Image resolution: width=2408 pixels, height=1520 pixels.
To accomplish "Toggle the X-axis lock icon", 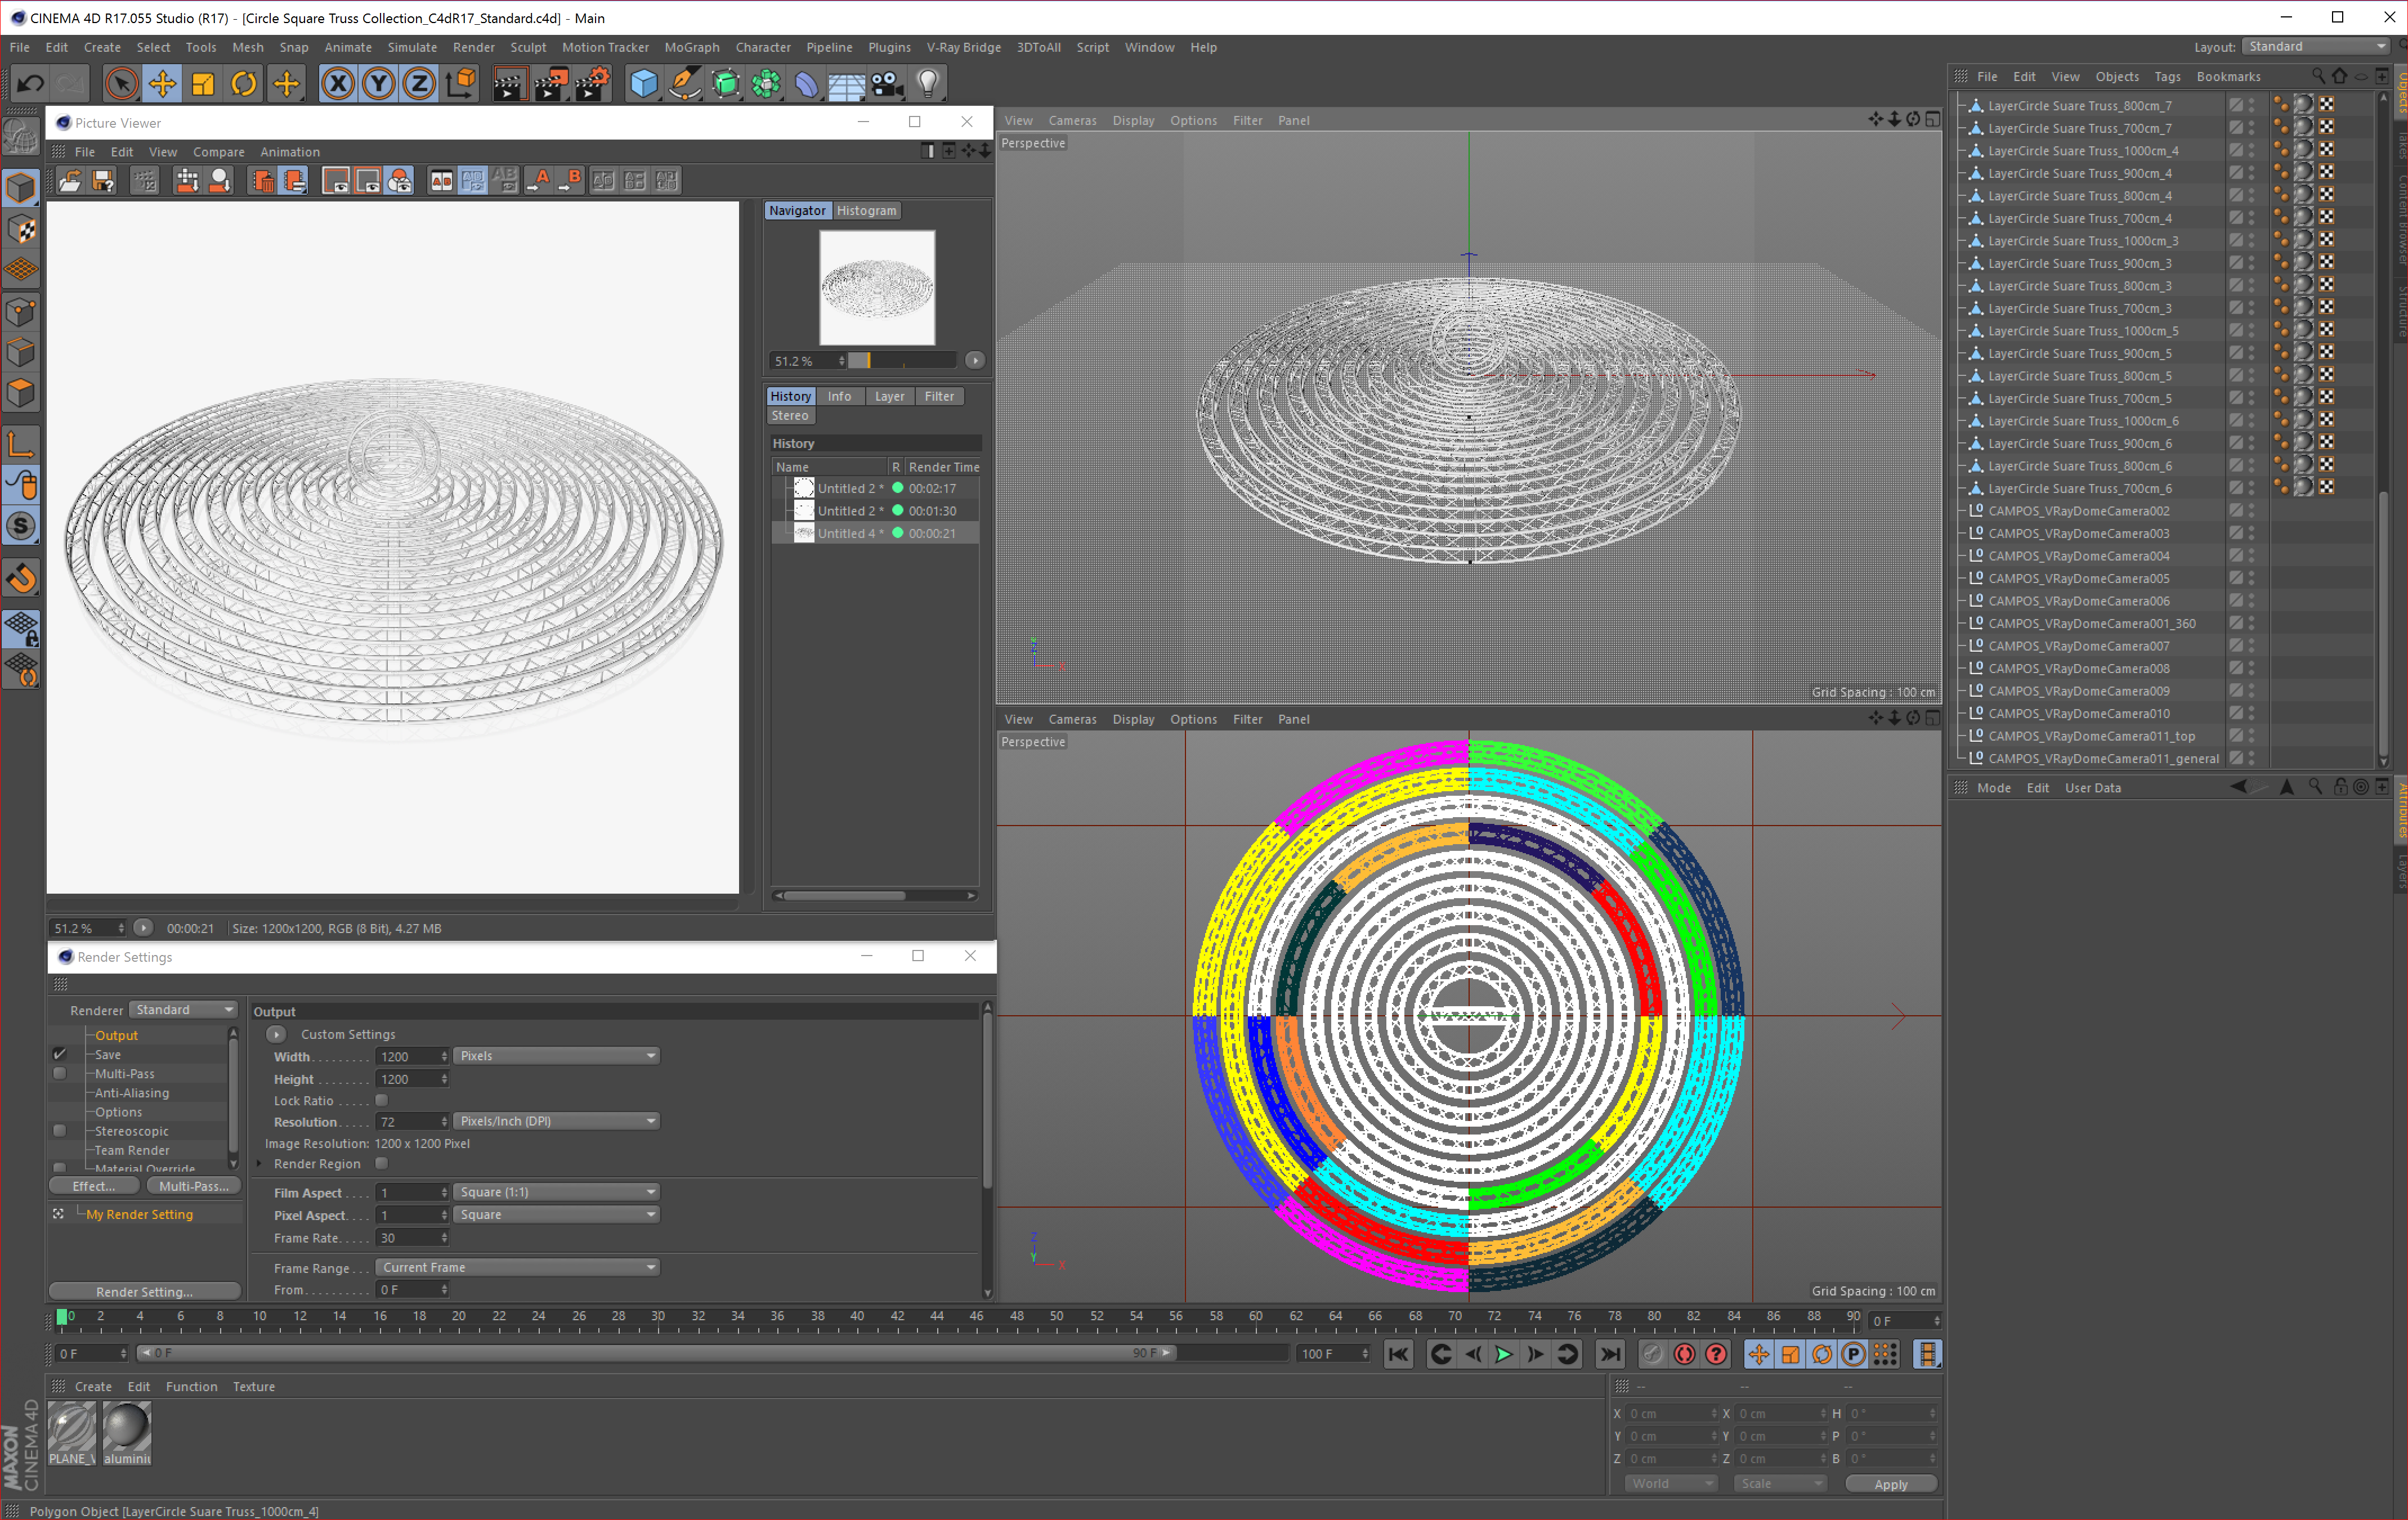I will [x=338, y=84].
